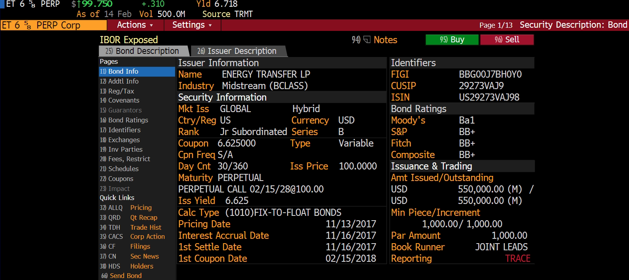This screenshot has height=280, width=629.
Task: Open the CF Filings quick link
Action: (x=125, y=246)
